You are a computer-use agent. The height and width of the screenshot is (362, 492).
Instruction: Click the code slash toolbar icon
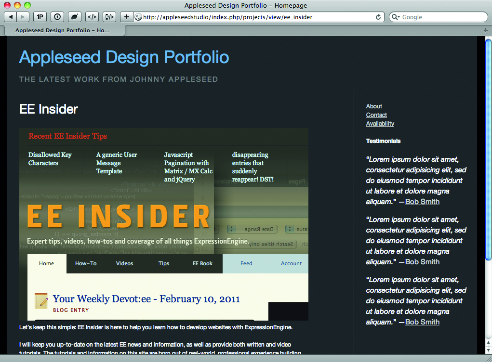(109, 17)
